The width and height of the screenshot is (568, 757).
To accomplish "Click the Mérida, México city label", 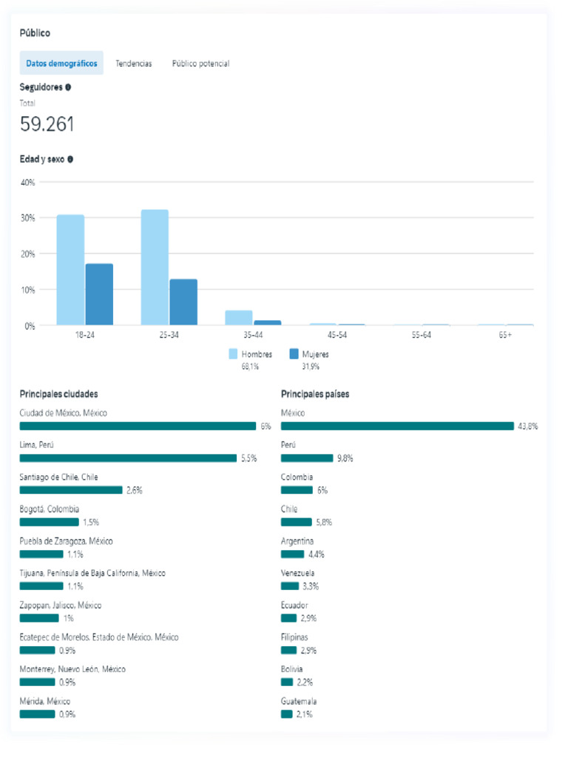I will (45, 701).
